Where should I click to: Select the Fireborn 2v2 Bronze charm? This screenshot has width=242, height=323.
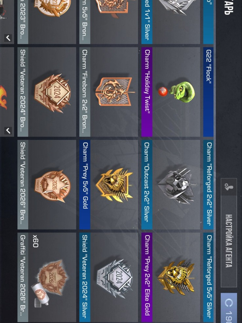click(109, 92)
